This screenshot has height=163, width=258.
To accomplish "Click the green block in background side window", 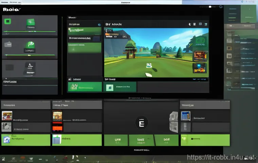I will (248, 14).
